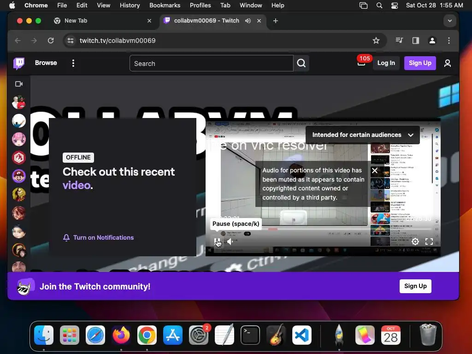The image size is (472, 354).
Task: Open the Profiles menu
Action: (x=200, y=5)
